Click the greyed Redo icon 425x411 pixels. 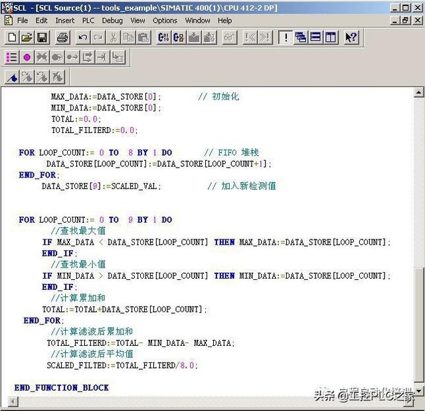98,37
